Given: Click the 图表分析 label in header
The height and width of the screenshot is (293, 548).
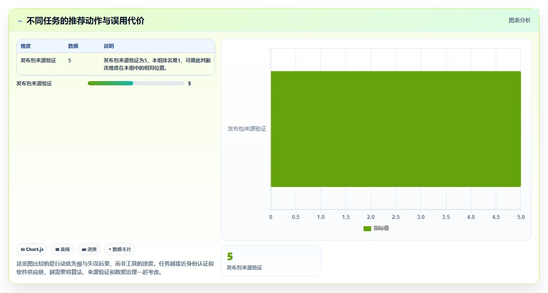Looking at the screenshot, I should tap(519, 20).
